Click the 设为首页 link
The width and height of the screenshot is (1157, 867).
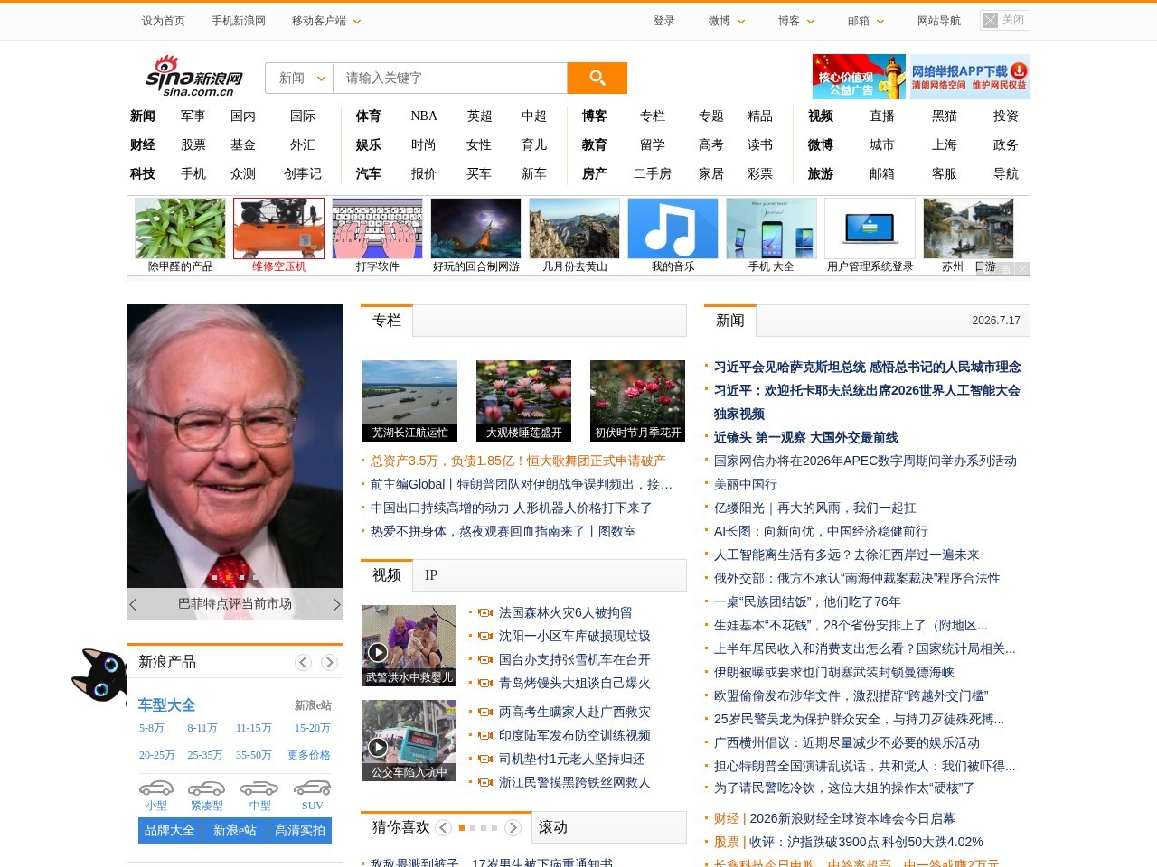164,21
